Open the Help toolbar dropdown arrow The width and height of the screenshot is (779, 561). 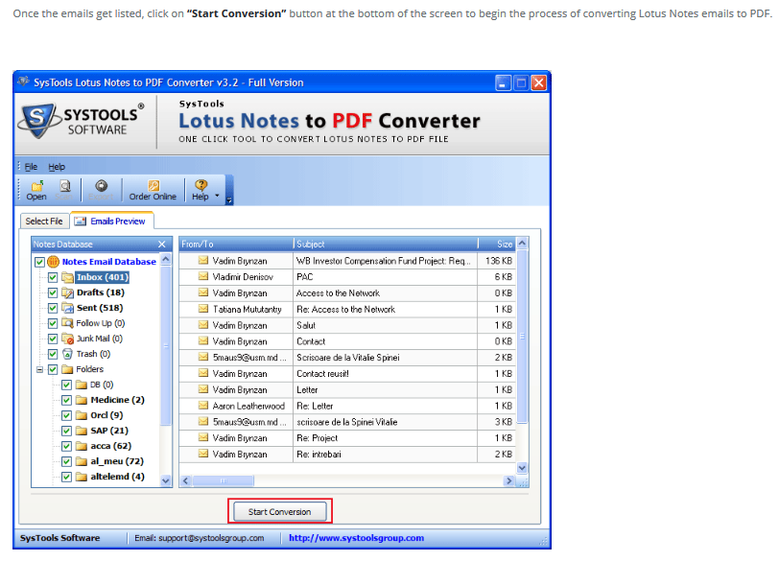217,196
